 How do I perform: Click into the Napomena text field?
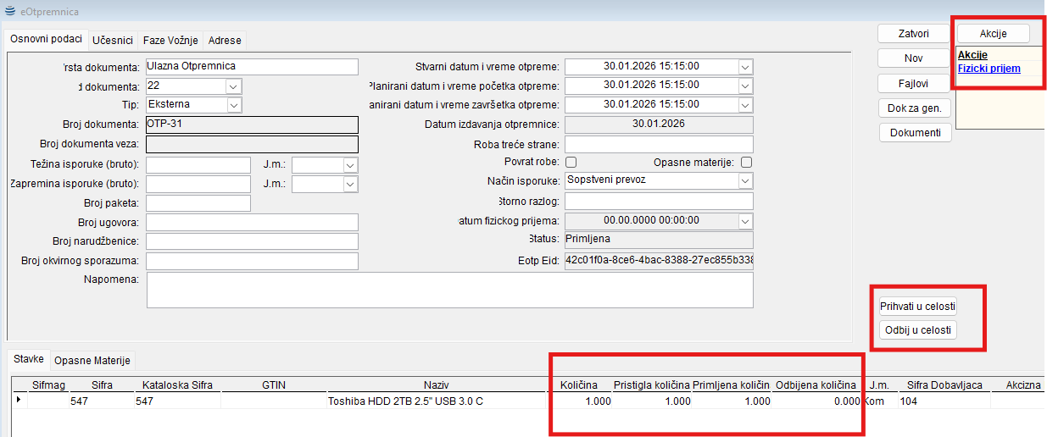(x=449, y=290)
